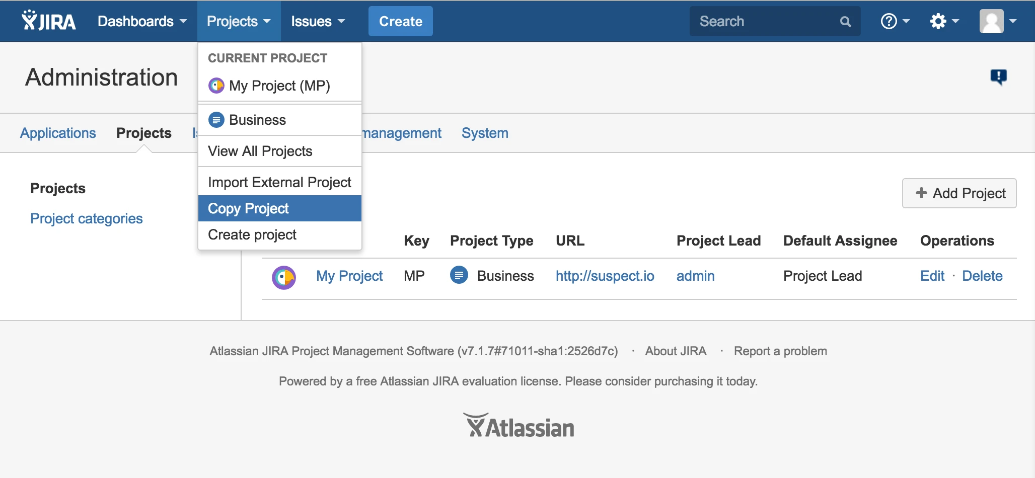Open Project categories in the sidebar
1035x478 pixels.
coord(86,218)
